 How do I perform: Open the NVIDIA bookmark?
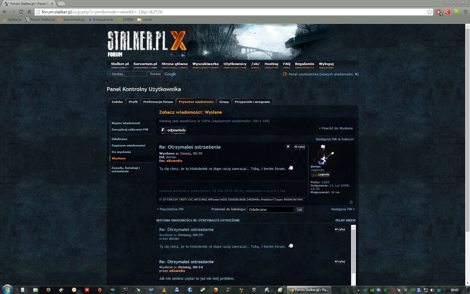tap(125, 20)
